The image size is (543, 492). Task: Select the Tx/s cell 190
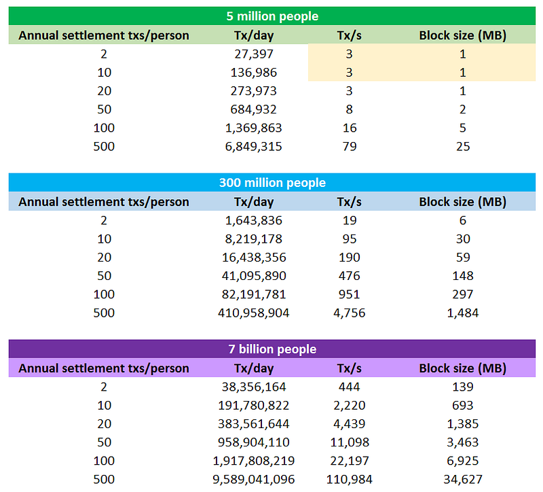349,258
